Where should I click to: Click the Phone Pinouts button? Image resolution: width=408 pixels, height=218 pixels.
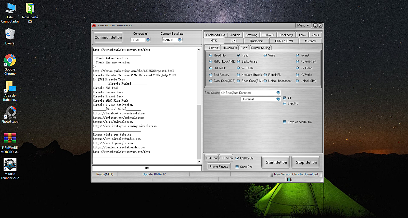[x=219, y=167]
